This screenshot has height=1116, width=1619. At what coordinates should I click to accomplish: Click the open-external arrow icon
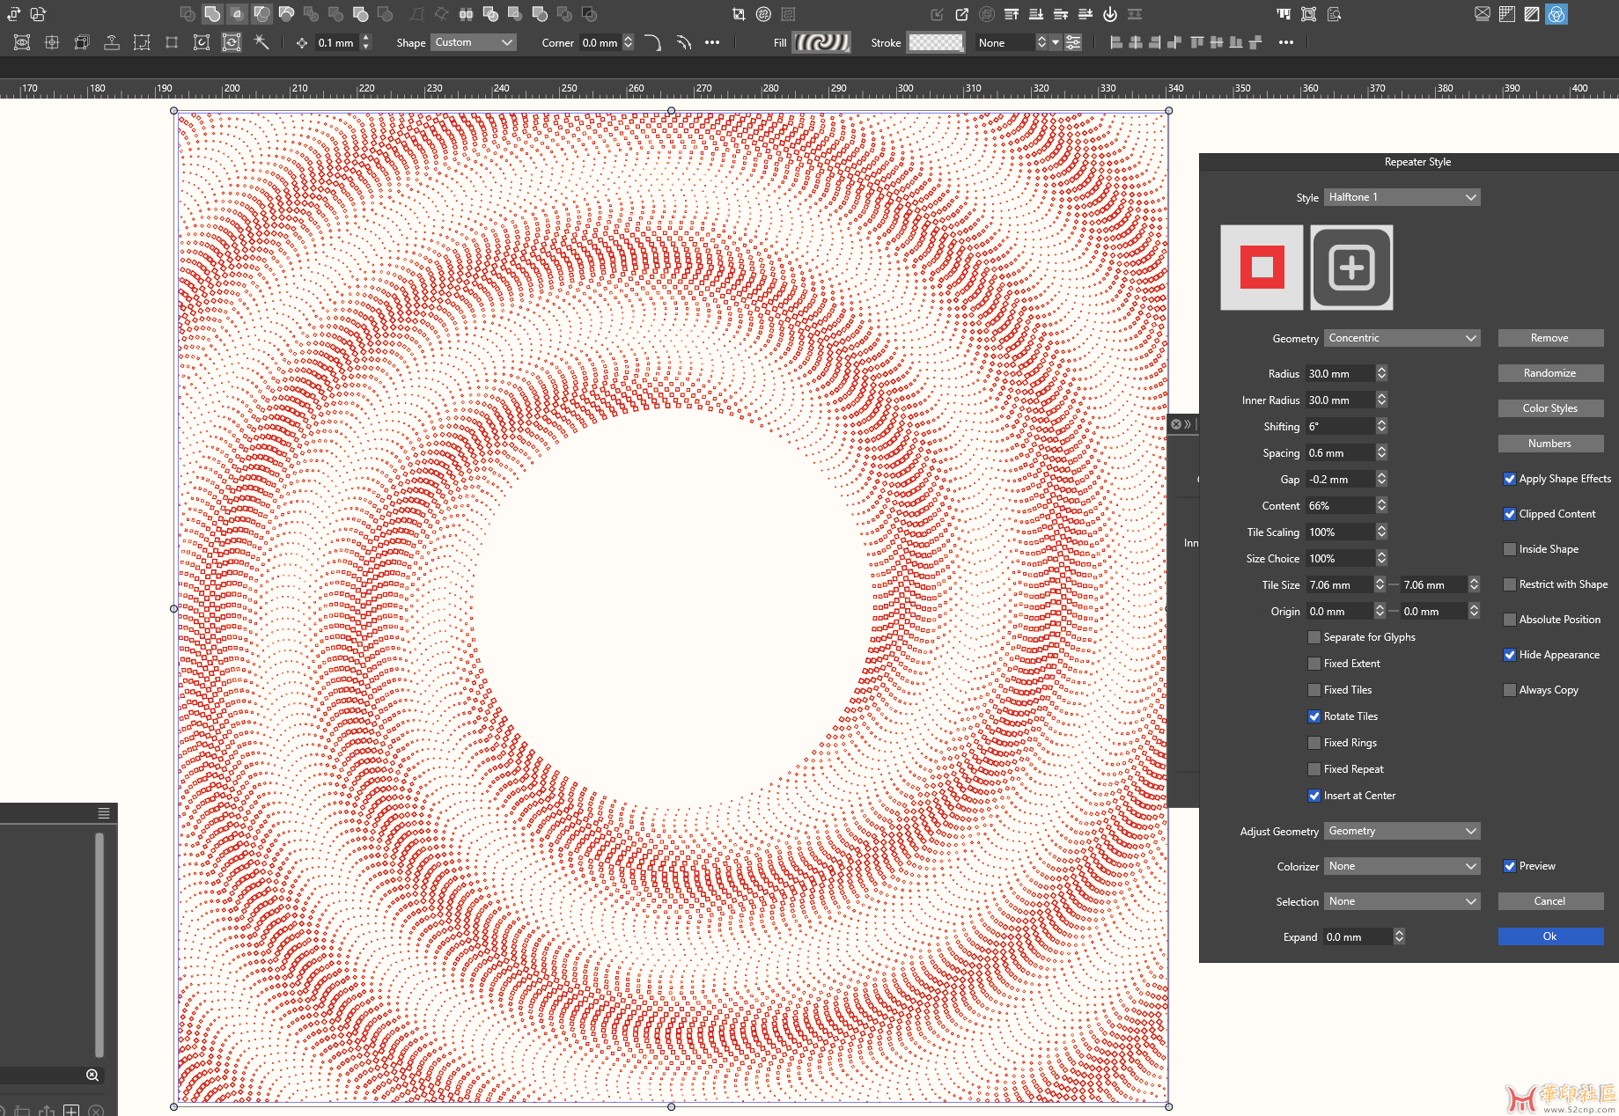962,14
